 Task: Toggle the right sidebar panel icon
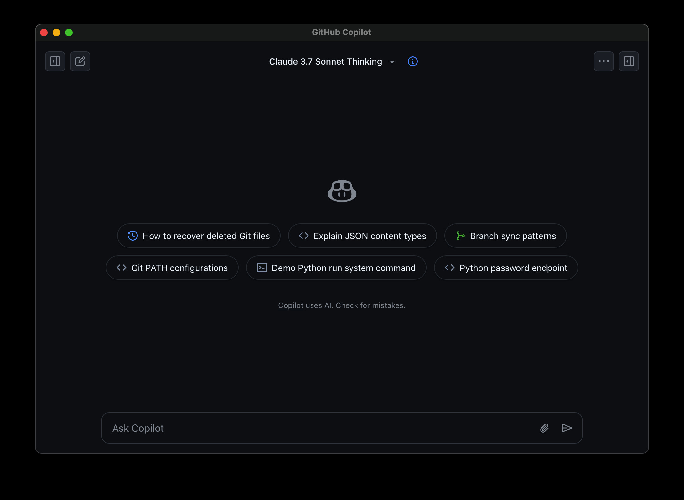(629, 61)
